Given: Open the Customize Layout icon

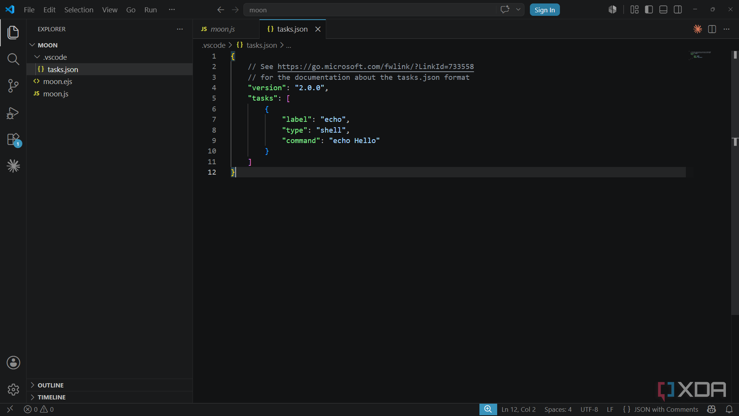Looking at the screenshot, I should (x=635, y=10).
